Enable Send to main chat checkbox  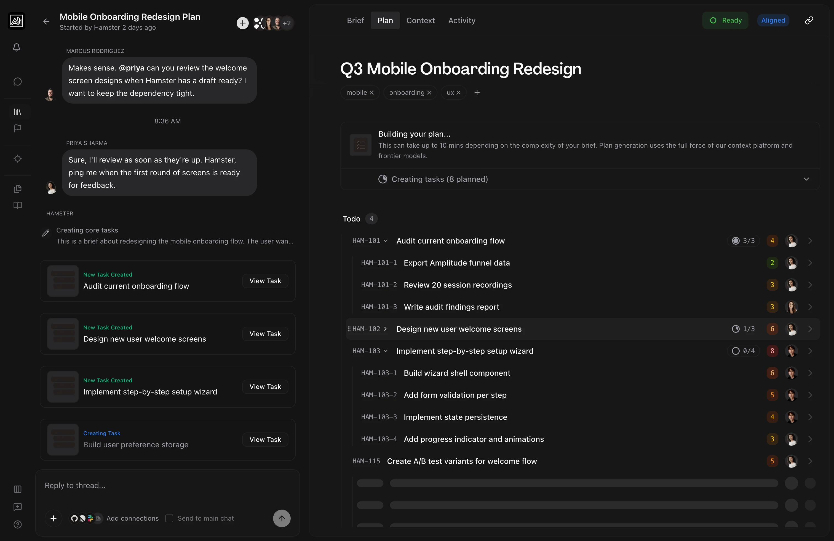coord(169,518)
